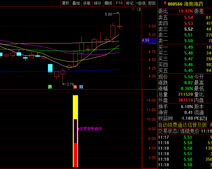Click the 返回 back button

click(152, 3)
